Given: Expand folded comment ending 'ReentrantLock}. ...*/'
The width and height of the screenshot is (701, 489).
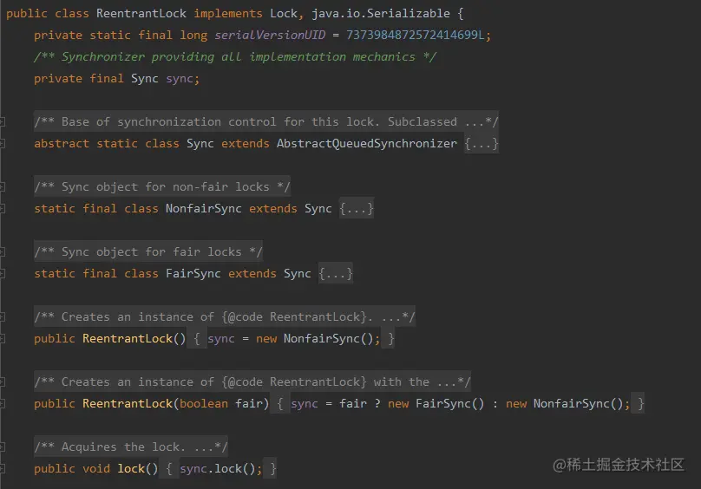Looking at the screenshot, I should [225, 317].
